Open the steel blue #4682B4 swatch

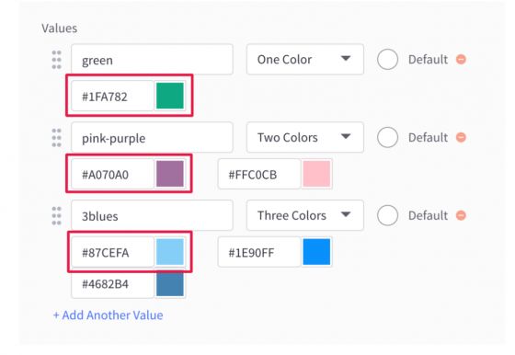coord(170,284)
